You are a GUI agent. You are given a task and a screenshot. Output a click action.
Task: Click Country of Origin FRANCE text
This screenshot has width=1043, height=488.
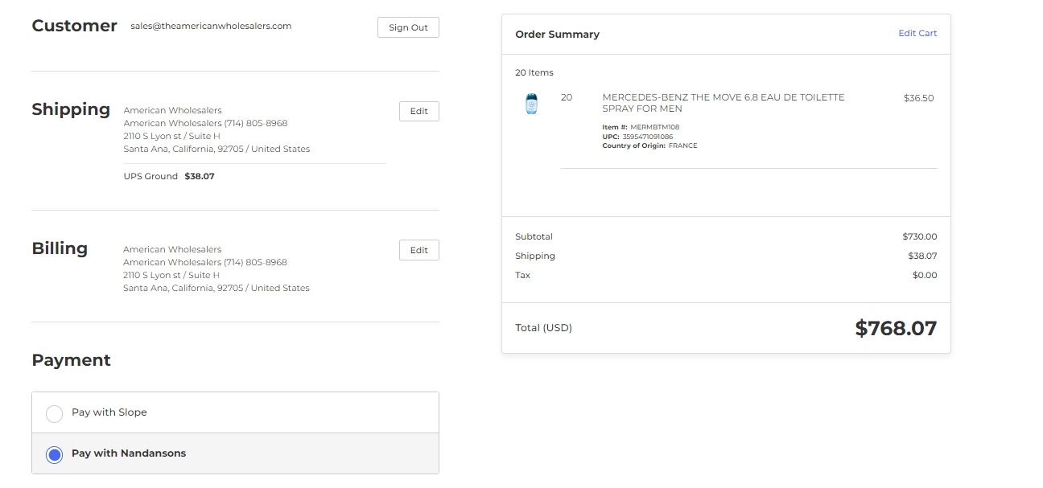[x=649, y=146]
